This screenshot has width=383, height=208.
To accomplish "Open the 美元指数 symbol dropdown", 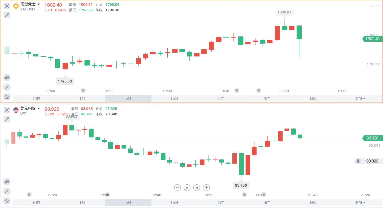I will [x=39, y=109].
